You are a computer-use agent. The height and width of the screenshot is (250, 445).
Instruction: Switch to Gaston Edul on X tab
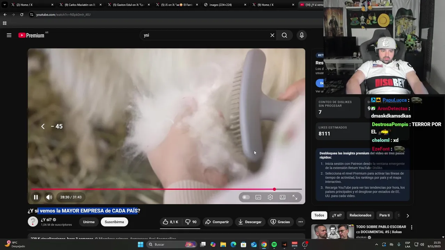coord(128,5)
